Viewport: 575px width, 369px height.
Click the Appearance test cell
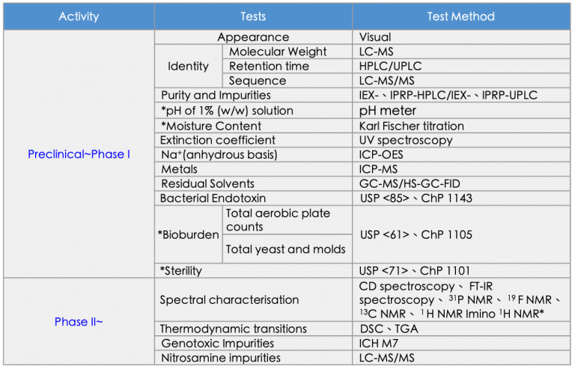pyautogui.click(x=253, y=37)
